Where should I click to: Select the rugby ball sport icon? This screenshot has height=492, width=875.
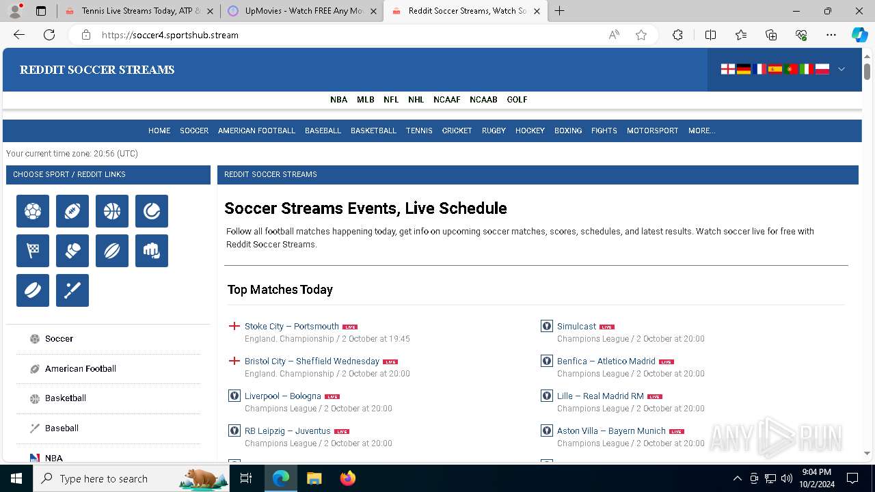click(x=112, y=251)
